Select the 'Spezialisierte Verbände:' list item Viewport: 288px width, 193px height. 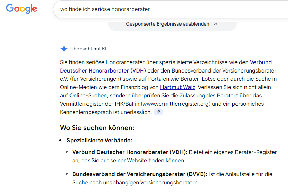(99, 141)
